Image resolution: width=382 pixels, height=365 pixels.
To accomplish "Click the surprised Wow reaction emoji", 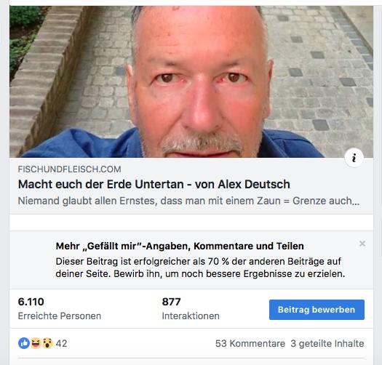I will point(47,343).
